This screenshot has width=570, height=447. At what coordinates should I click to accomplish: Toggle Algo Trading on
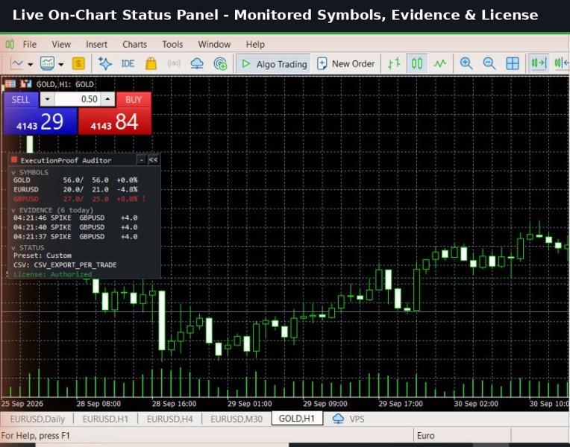point(273,64)
